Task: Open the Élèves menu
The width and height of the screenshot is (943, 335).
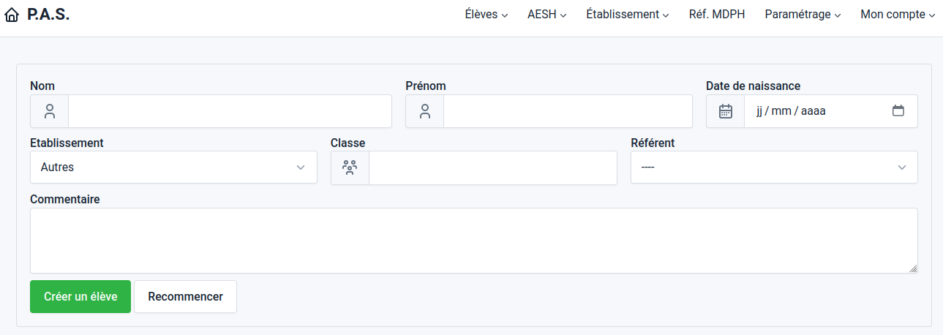Action: point(486,14)
